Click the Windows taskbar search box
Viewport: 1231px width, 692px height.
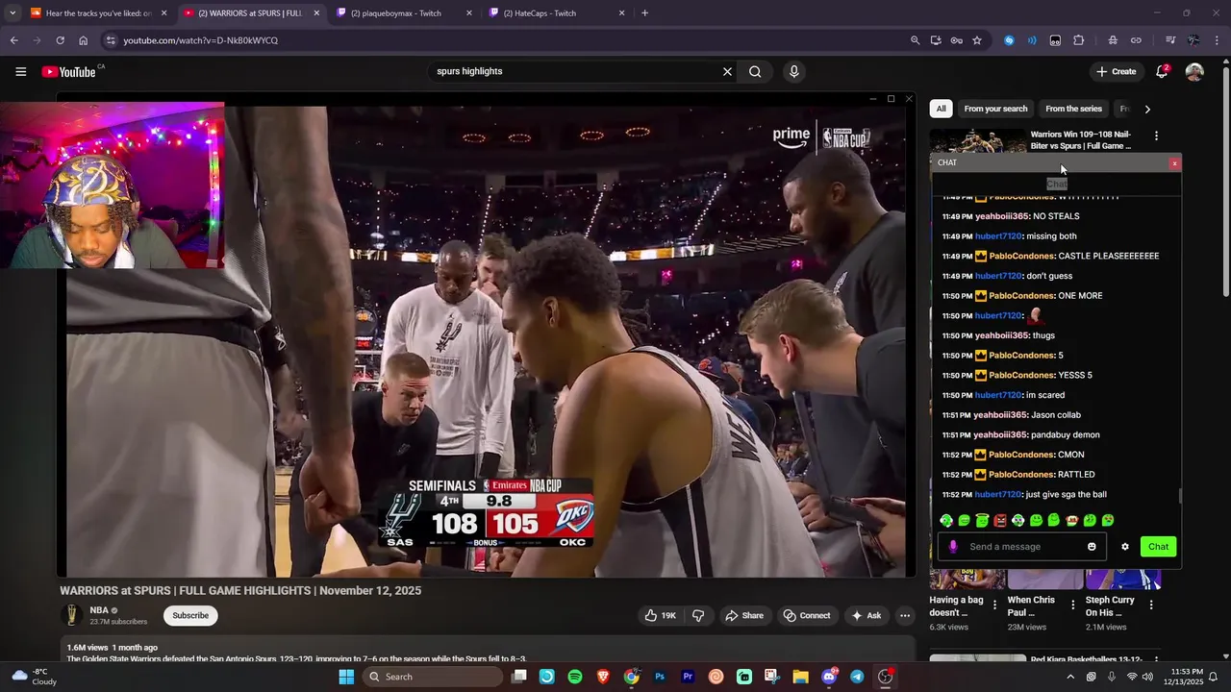[432, 677]
